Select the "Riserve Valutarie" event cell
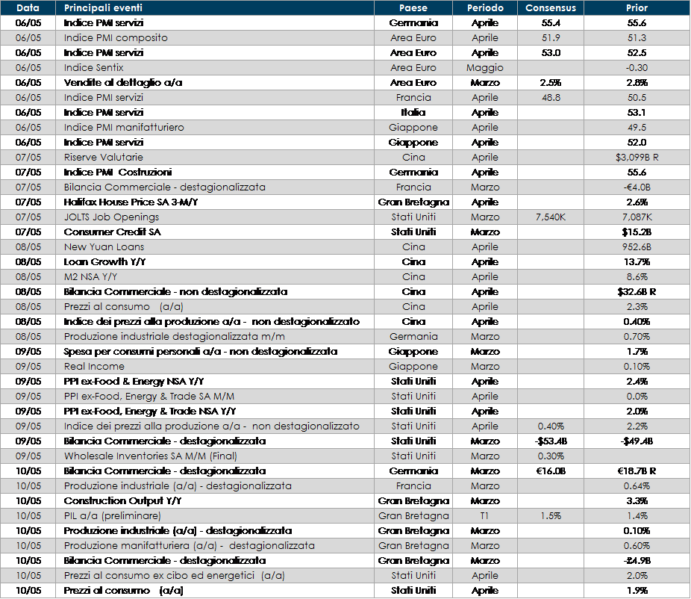This screenshot has height=599, width=691. pyautogui.click(x=104, y=158)
